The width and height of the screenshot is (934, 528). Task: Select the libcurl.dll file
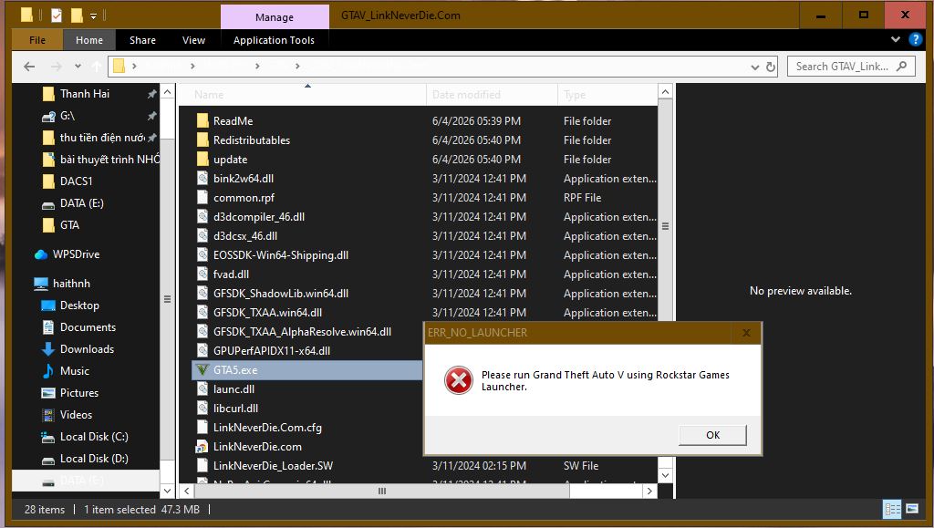pos(235,409)
